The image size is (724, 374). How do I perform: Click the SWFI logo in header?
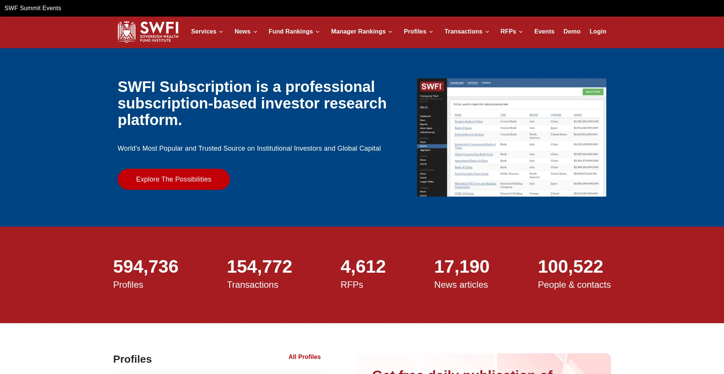pyautogui.click(x=148, y=32)
